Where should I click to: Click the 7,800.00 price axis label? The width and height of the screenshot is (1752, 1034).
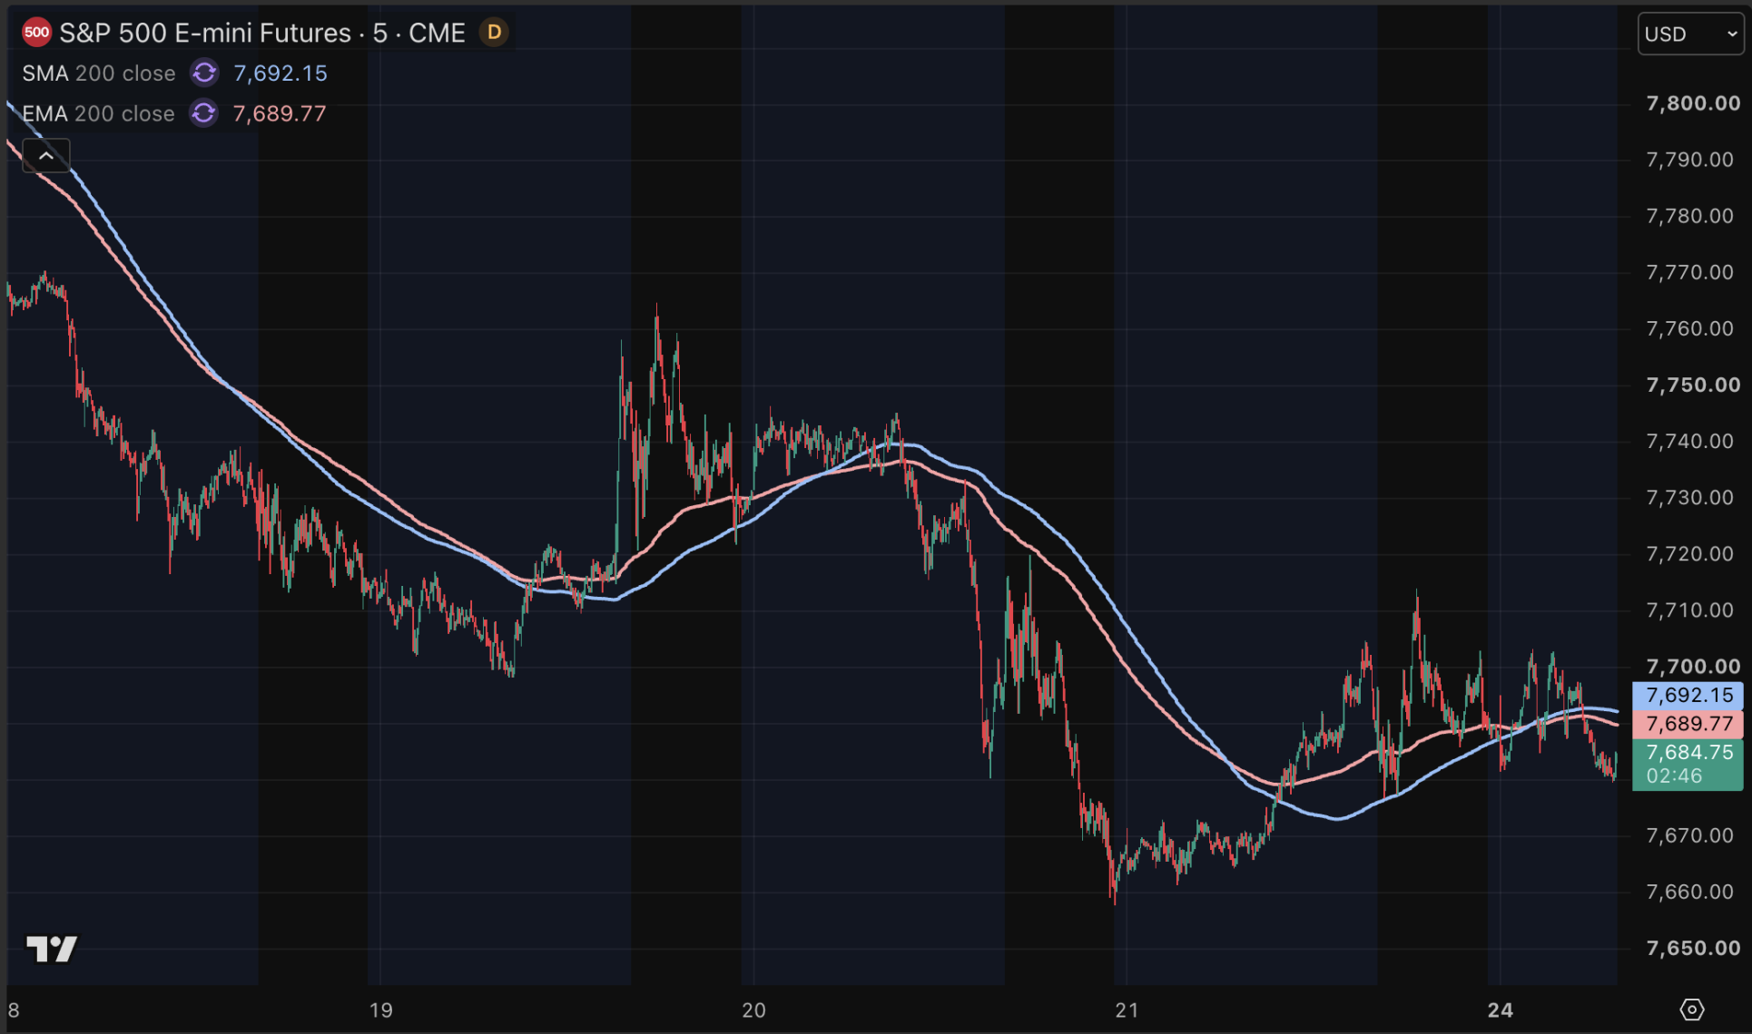pyautogui.click(x=1693, y=103)
